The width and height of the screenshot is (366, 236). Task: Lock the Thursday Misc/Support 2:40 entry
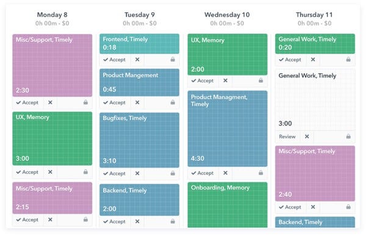click(348, 207)
